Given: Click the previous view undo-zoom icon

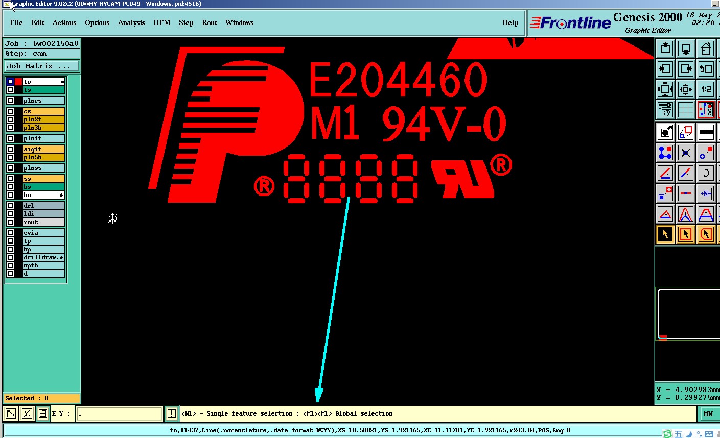Looking at the screenshot, I should click(706, 69).
